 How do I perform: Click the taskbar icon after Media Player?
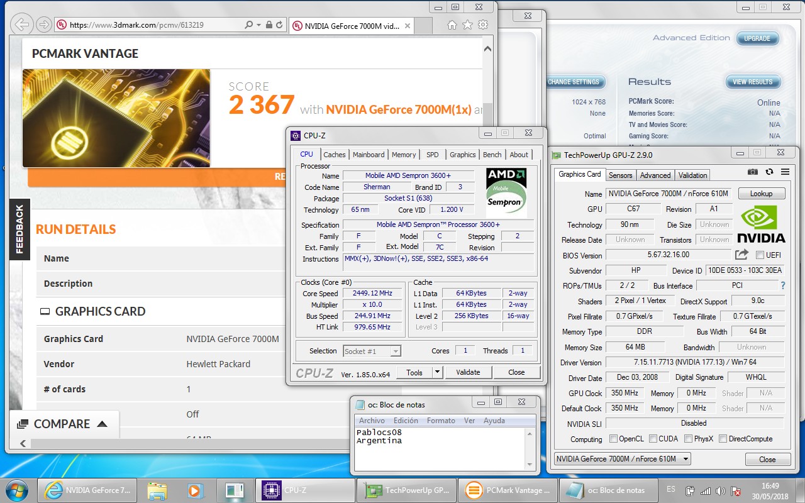pos(234,490)
